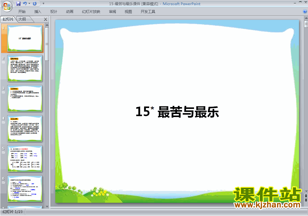Go to next slide with double-down arrow
The height and width of the screenshot is (216, 308).
tap(306, 200)
